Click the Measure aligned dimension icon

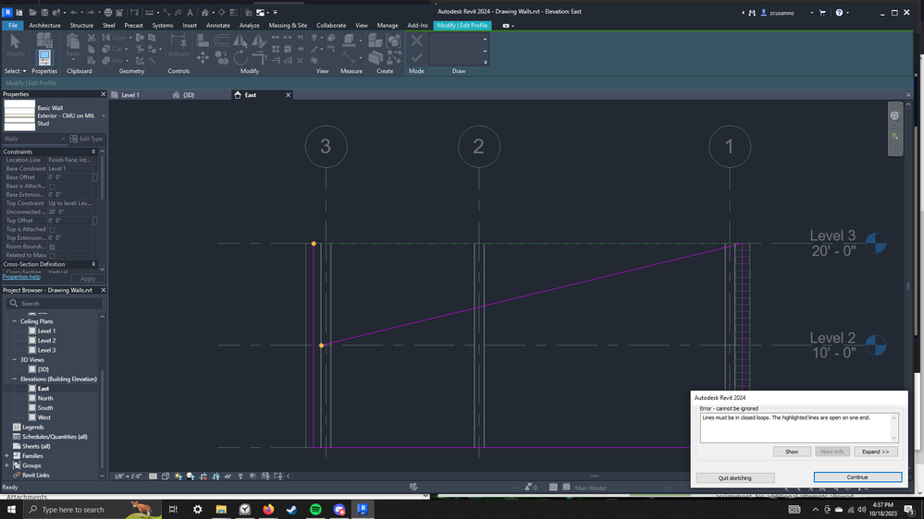(x=350, y=57)
